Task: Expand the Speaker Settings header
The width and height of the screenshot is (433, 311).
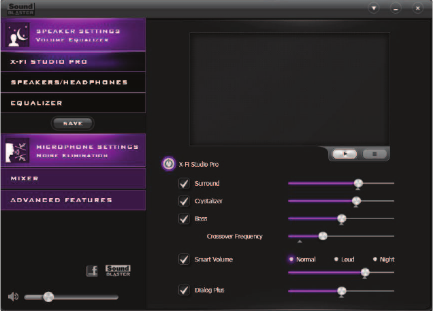Action: pos(73,35)
